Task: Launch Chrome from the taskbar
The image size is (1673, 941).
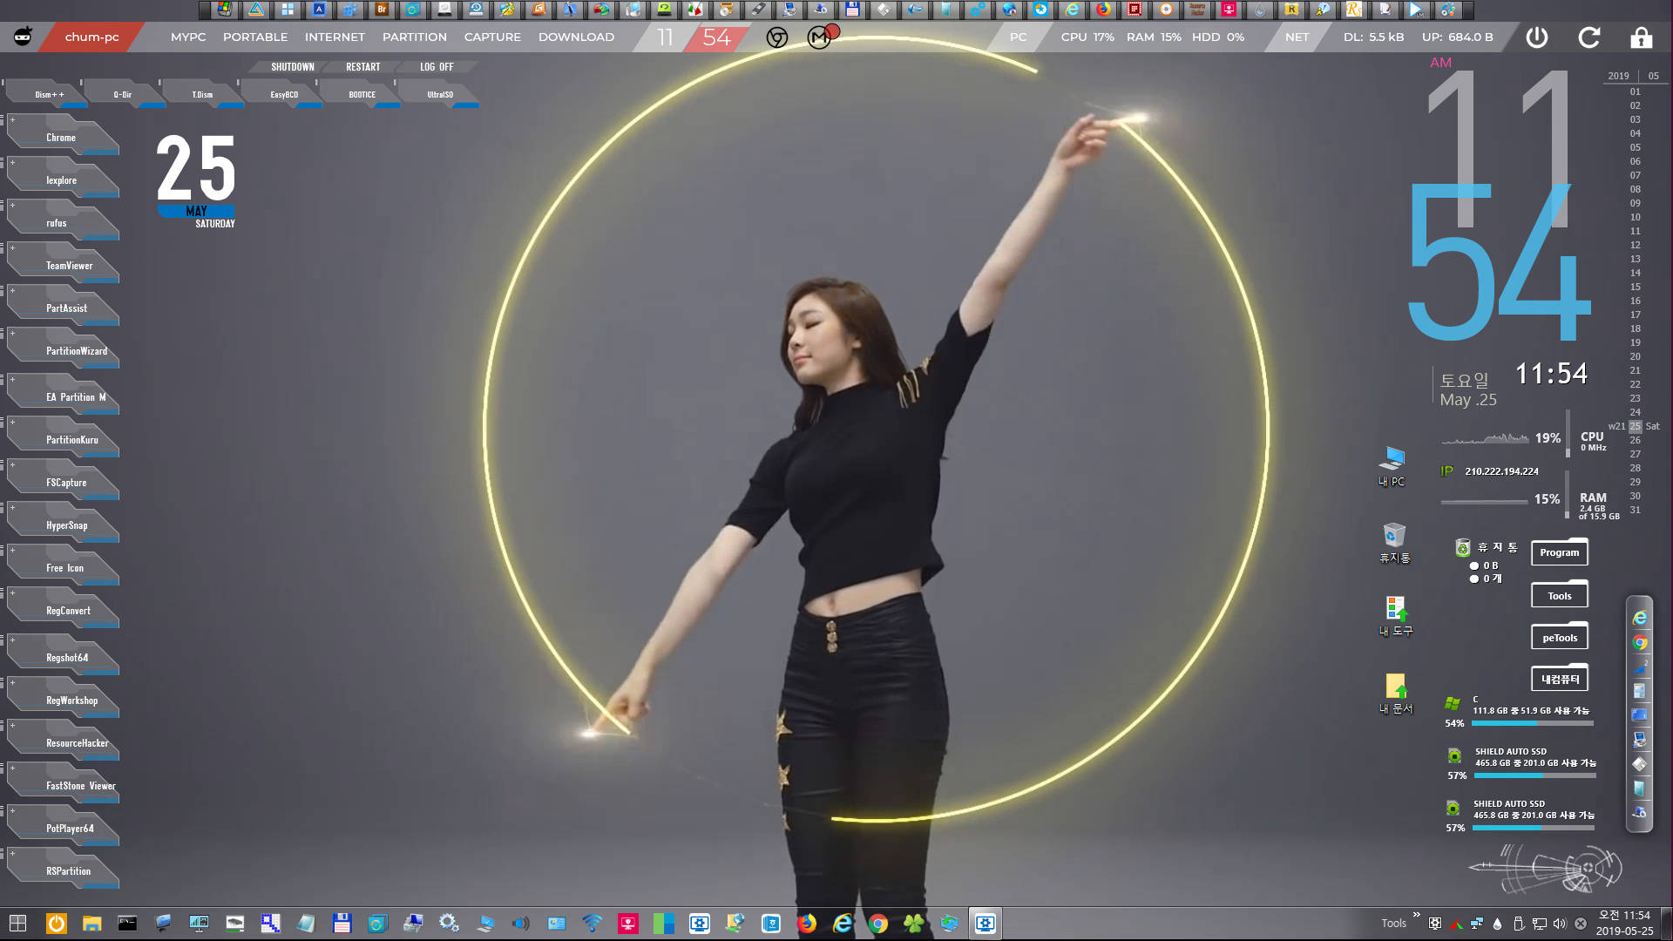Action: click(x=878, y=923)
